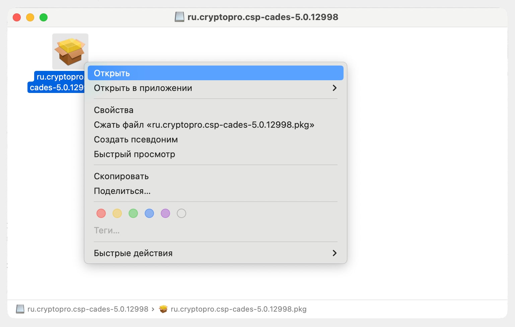Viewport: 515px width, 327px height.
Task: Choose "Поделиться…" menu option
Action: (x=122, y=191)
